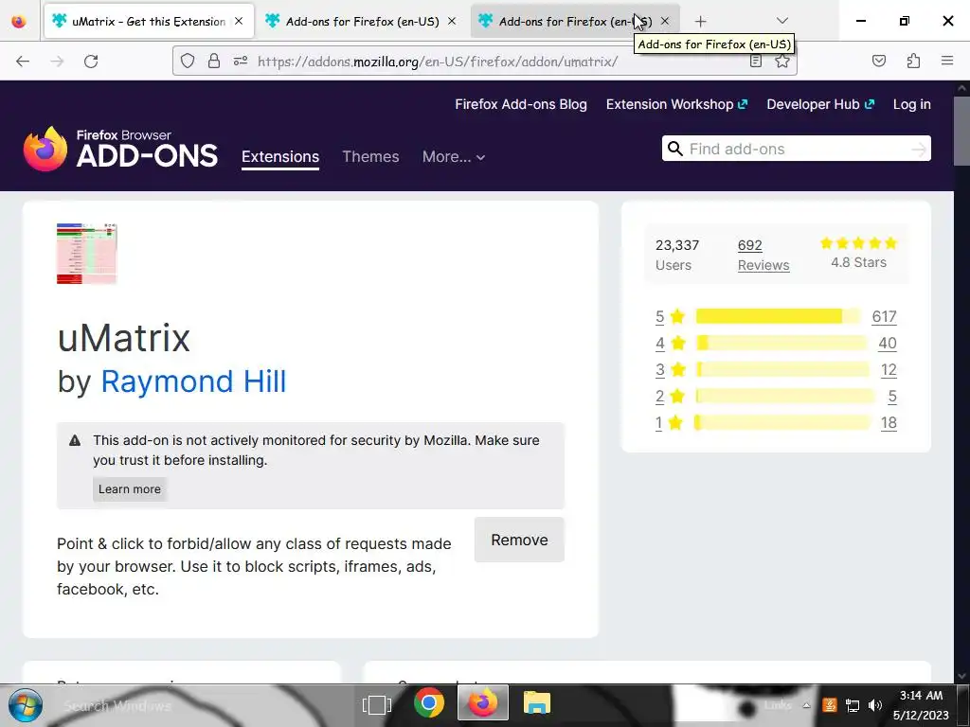Click Log in
The width and height of the screenshot is (970, 727).
(912, 104)
